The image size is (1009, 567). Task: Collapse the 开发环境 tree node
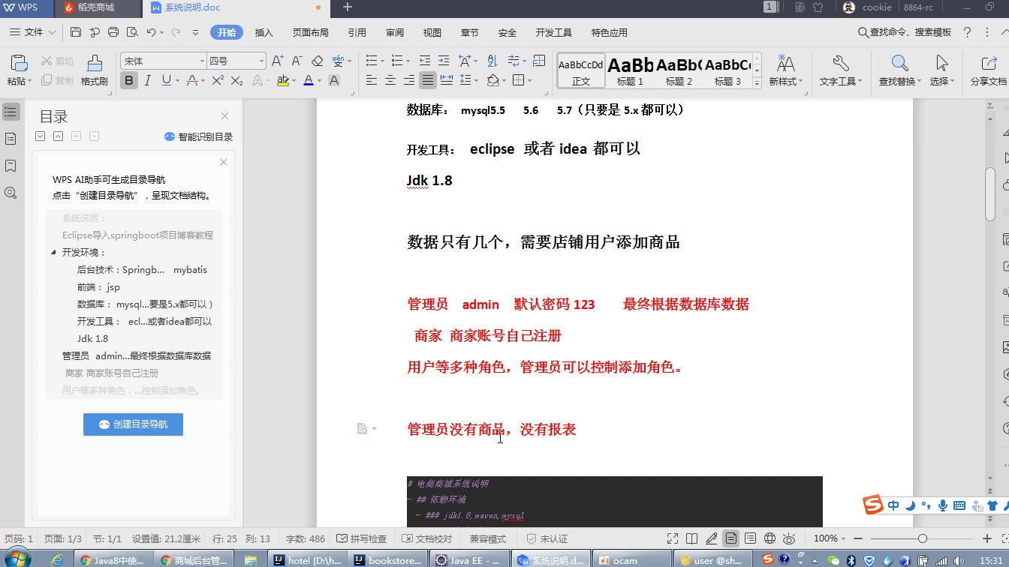click(53, 253)
